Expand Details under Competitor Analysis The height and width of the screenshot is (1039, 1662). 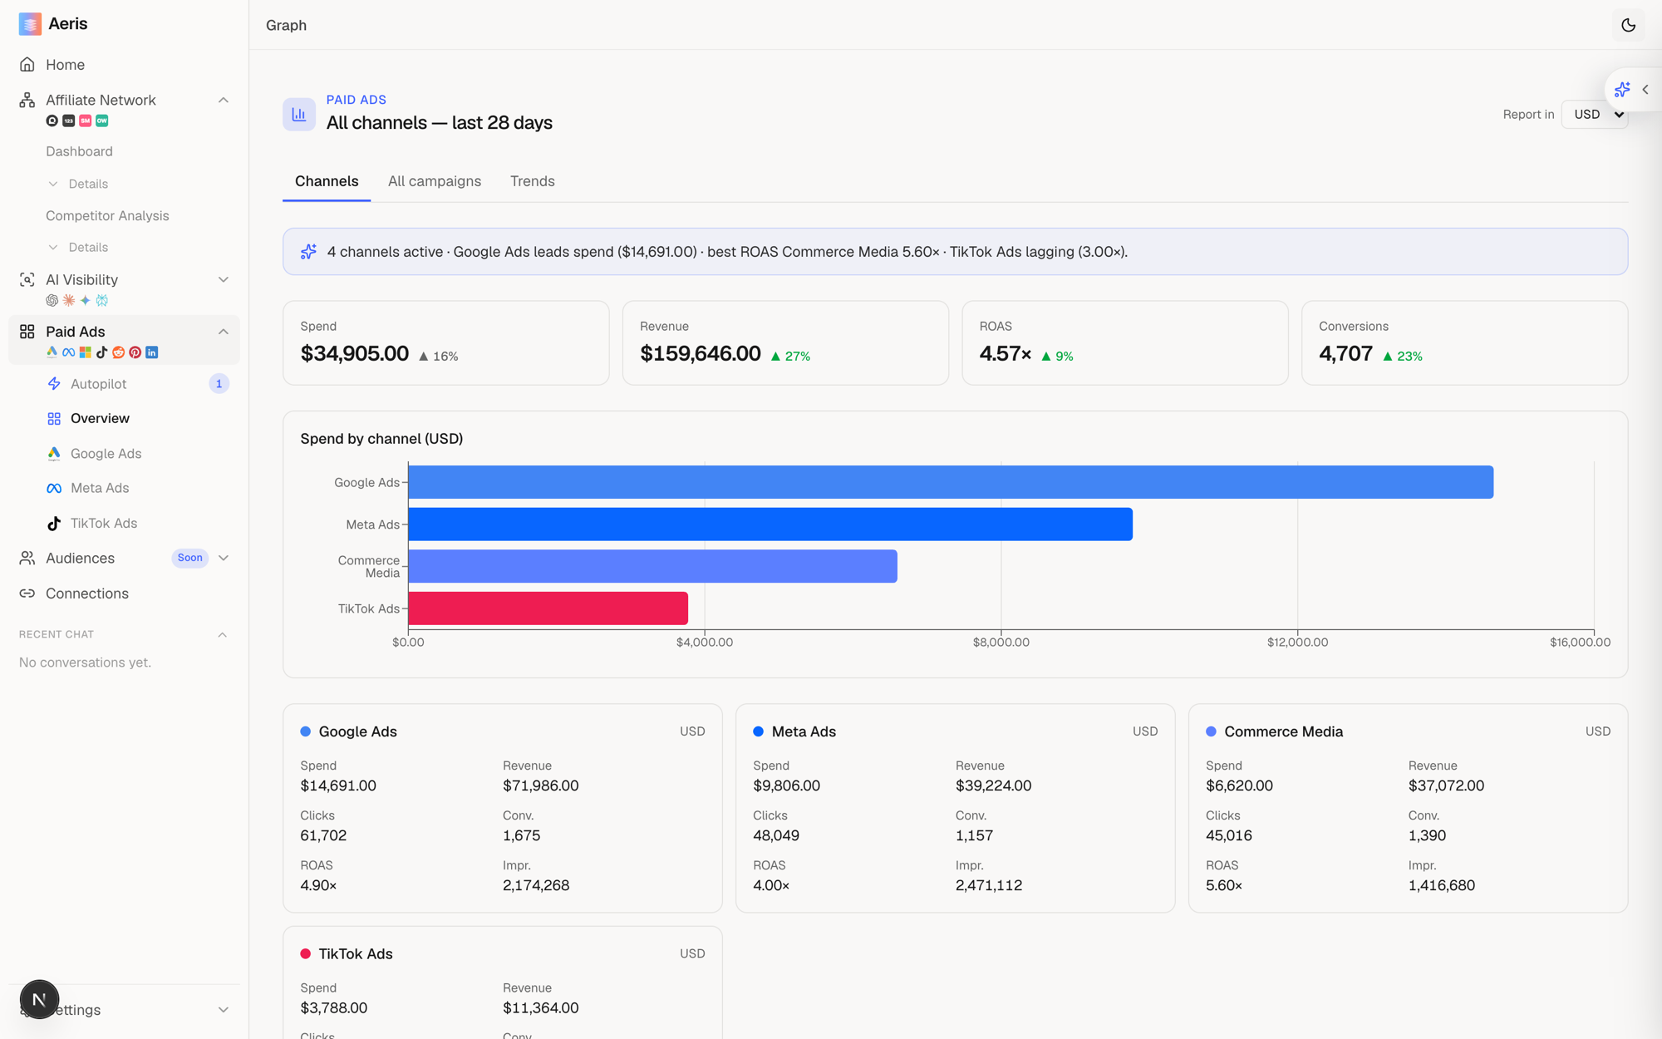tap(78, 248)
